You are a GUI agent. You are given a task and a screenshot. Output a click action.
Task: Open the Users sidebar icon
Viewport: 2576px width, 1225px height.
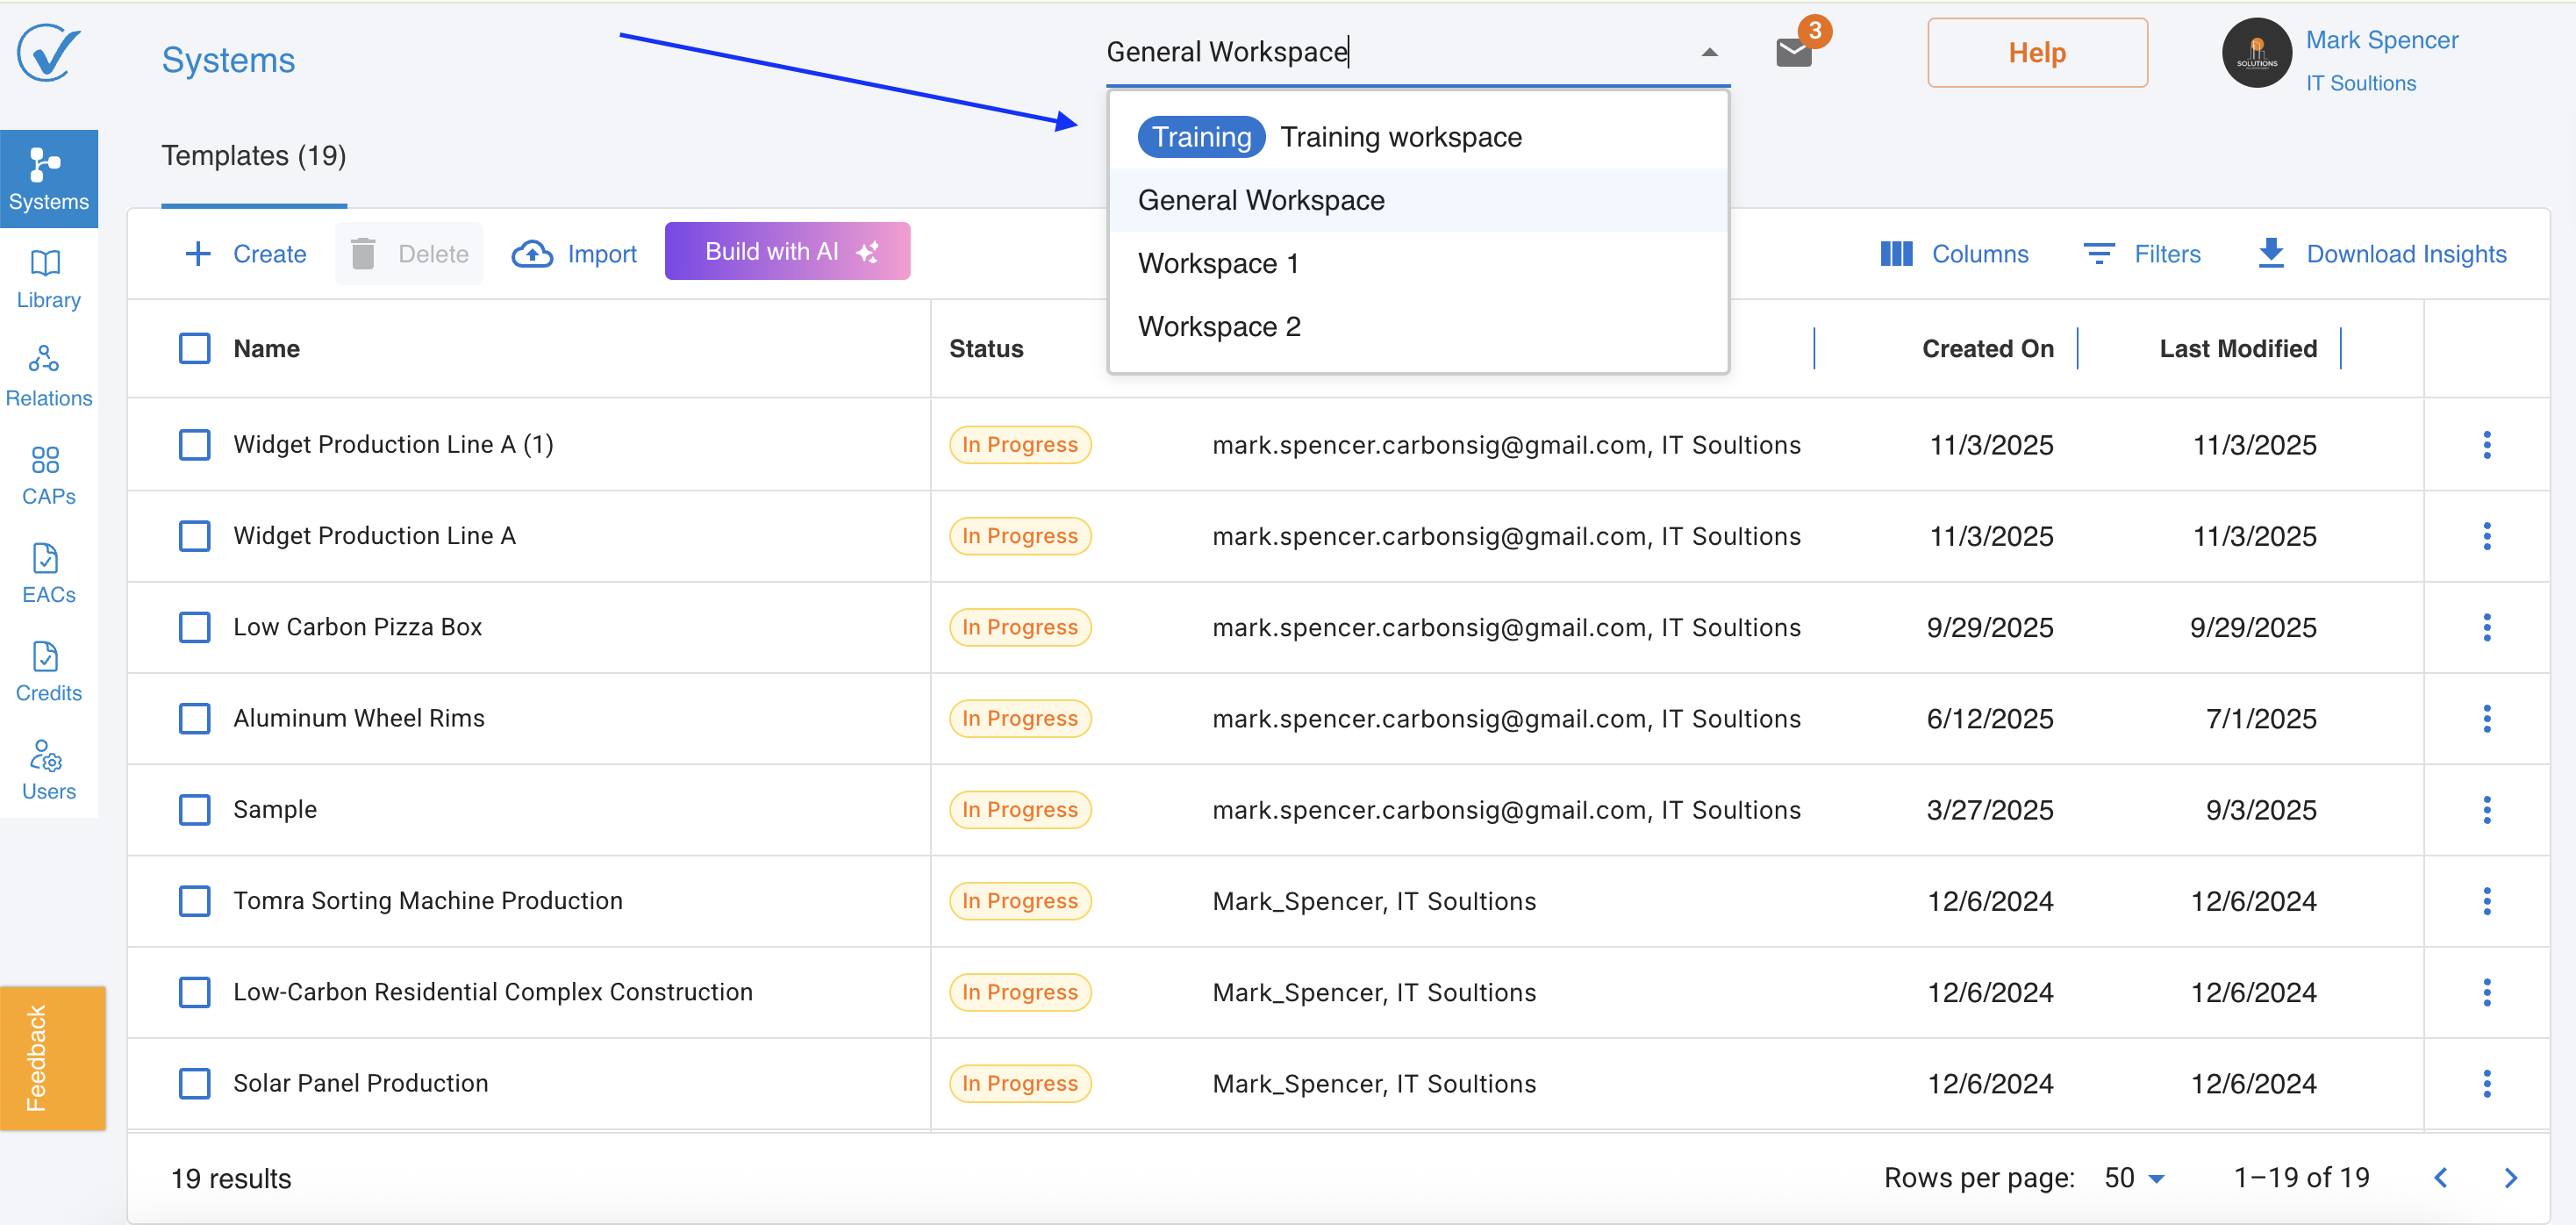(x=47, y=769)
